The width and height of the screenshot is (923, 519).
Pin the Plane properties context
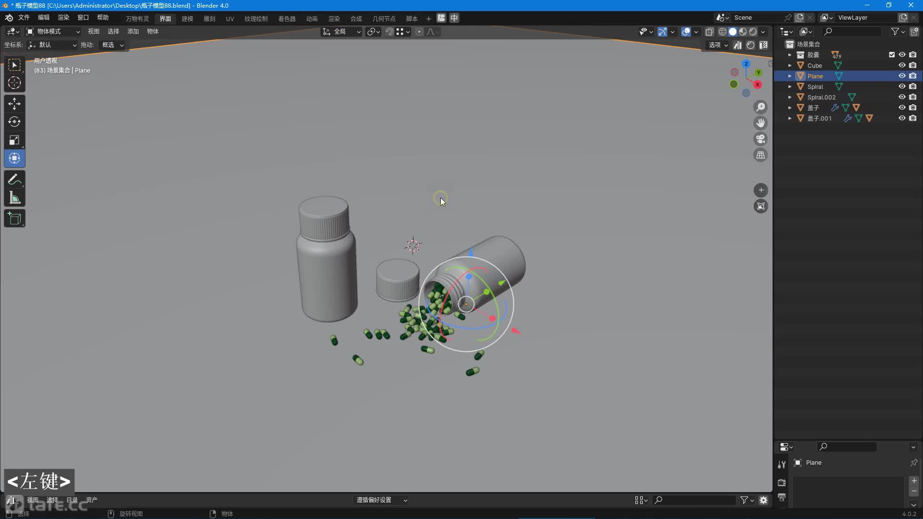[x=913, y=463]
